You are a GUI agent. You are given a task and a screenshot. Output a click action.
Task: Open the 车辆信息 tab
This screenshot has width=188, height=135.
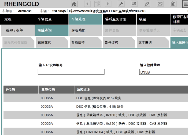coord(52,19)
